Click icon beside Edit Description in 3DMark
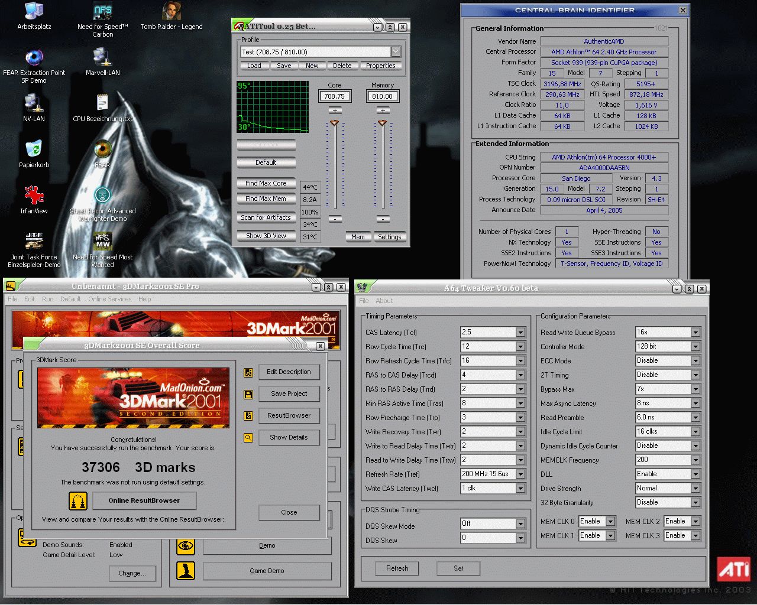This screenshot has height=605, width=757. click(x=248, y=372)
